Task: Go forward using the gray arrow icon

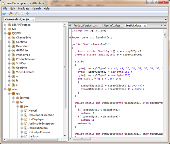Action: click(x=27, y=14)
